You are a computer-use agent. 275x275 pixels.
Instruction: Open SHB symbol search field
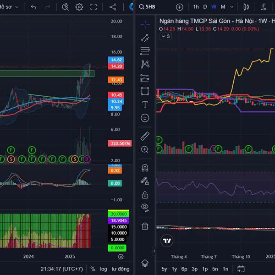click(x=147, y=7)
